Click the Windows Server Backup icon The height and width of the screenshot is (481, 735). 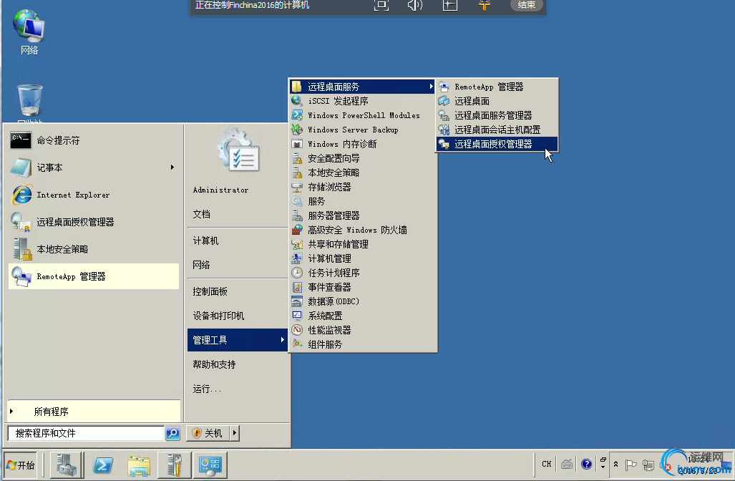[x=297, y=130]
